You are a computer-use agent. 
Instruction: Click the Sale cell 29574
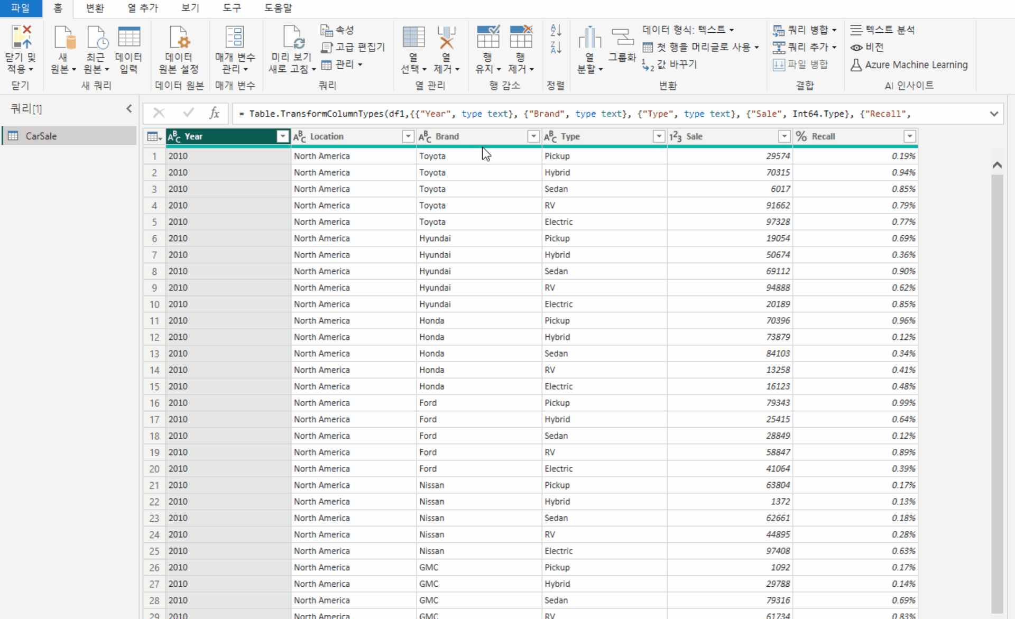click(x=730, y=156)
